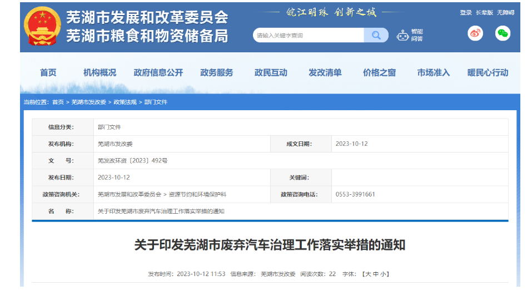This screenshot has width=527, height=290.
Task: Click the keyword search input field
Action: pos(309,35)
